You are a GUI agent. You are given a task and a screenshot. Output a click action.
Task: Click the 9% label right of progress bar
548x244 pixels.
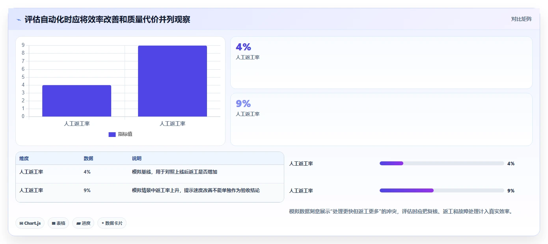click(x=511, y=190)
